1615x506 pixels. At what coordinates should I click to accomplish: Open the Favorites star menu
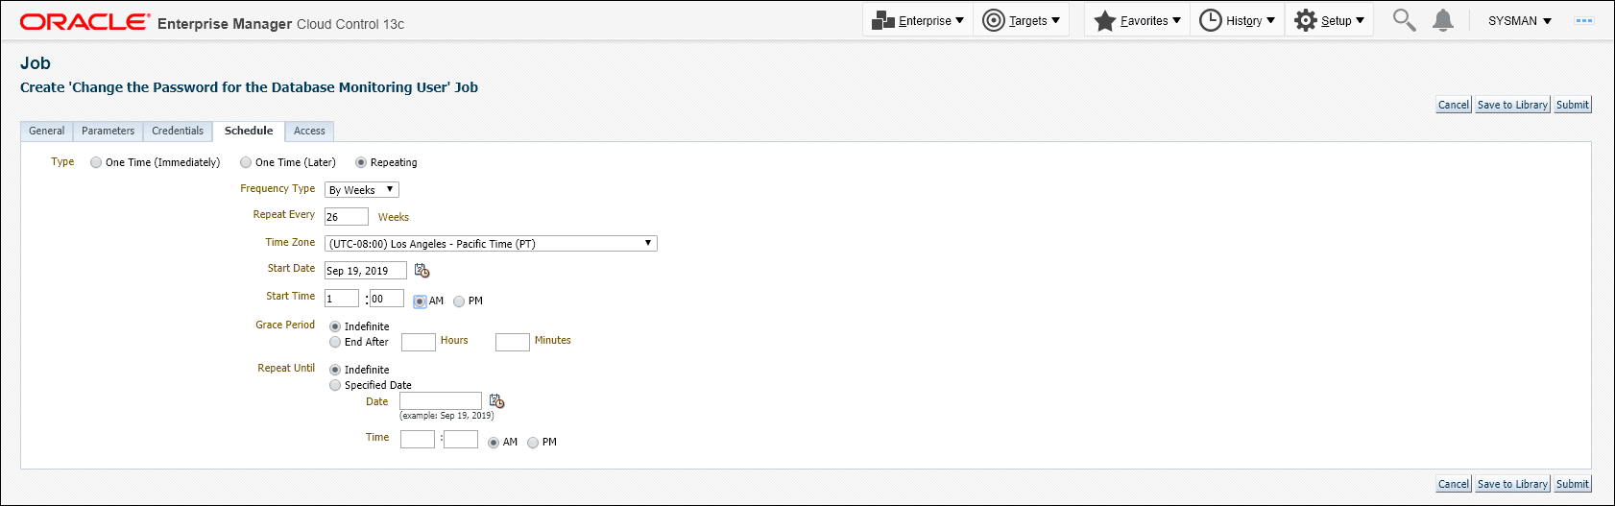(x=1137, y=20)
